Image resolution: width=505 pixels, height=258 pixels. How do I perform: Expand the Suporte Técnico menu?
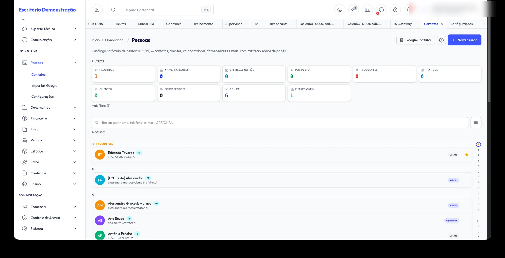75,29
